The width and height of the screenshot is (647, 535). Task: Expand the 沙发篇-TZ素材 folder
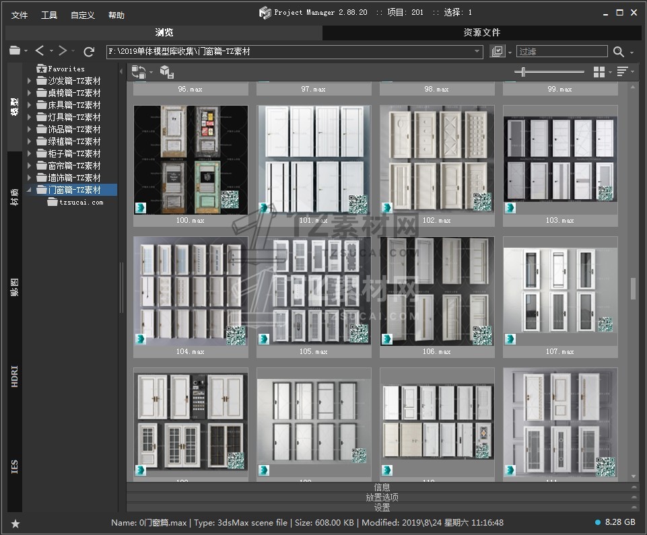tap(29, 81)
